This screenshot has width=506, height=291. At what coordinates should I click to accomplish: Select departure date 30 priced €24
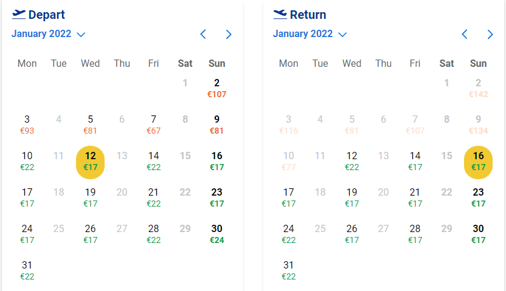click(217, 234)
